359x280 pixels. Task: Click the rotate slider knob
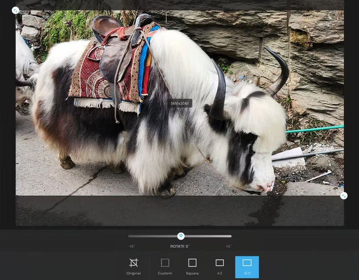181,236
